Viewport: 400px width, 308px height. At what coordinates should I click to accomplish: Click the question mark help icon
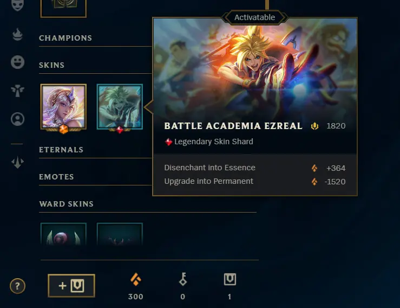point(17,286)
